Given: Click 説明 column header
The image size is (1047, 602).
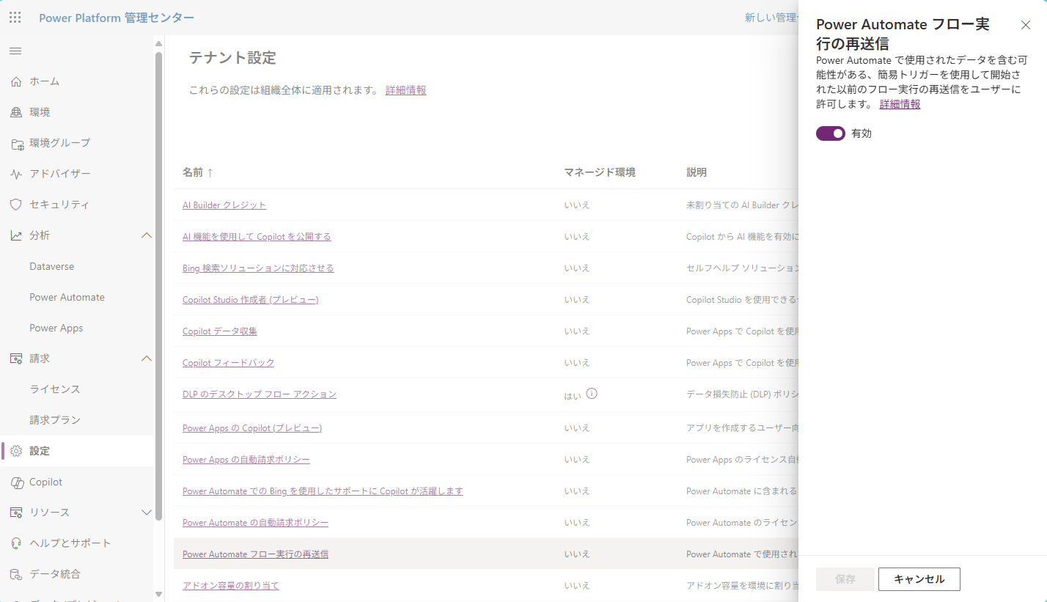Looking at the screenshot, I should click(x=697, y=172).
